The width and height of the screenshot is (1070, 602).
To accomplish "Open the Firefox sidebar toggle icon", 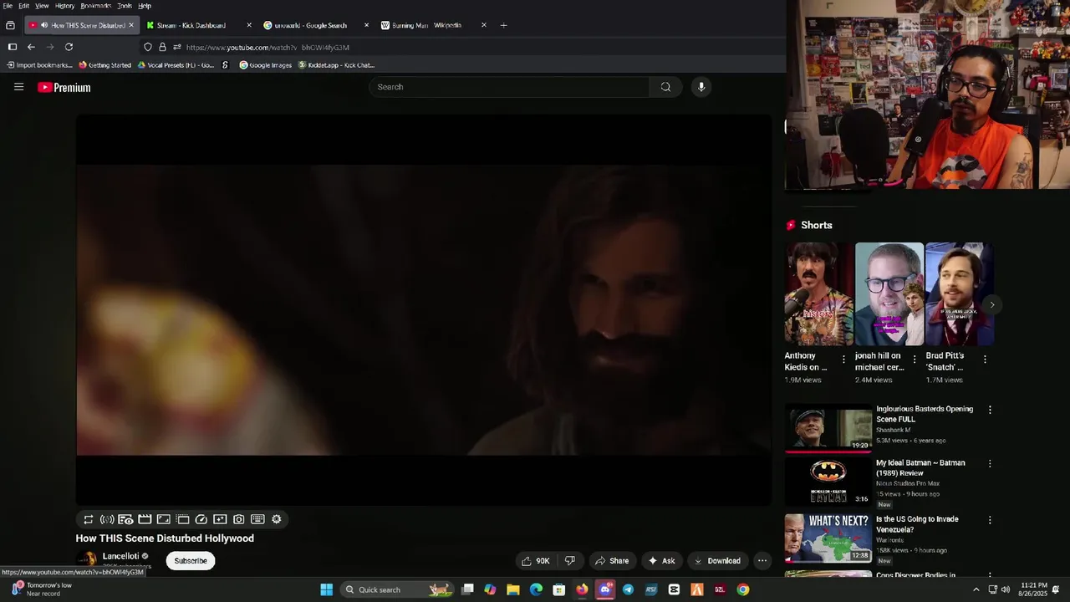I will point(12,47).
